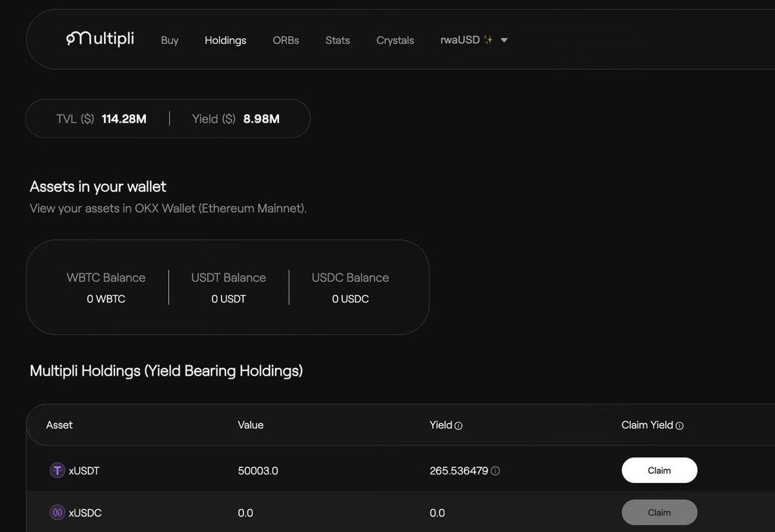Viewport: 775px width, 532px height.
Task: Click the 'Assets in your wallet' heading
Action: coord(98,187)
